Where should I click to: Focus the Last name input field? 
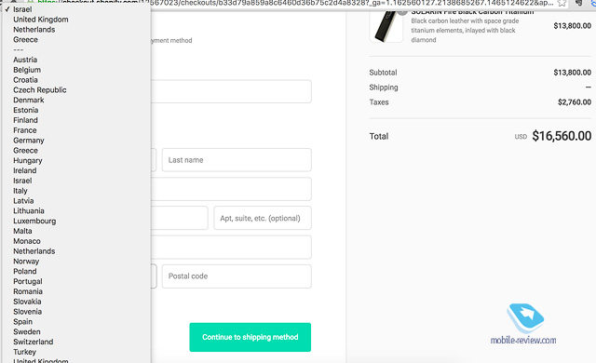(237, 160)
